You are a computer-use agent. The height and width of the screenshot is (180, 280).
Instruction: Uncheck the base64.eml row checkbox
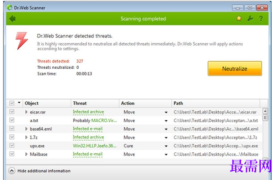click(12, 129)
